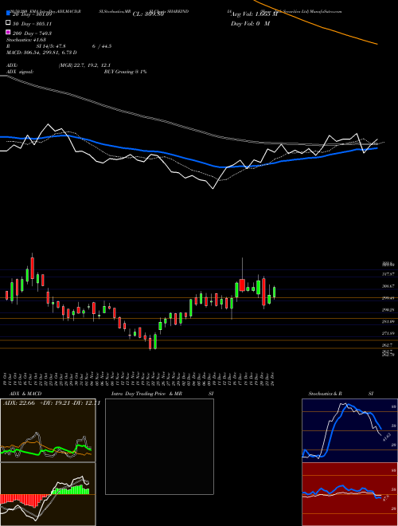Click the white 50 Day legend swatch

(x=8, y=23)
